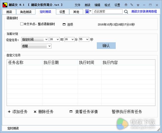
Task: Open the skin shirt icon
Action: (x=138, y=5)
